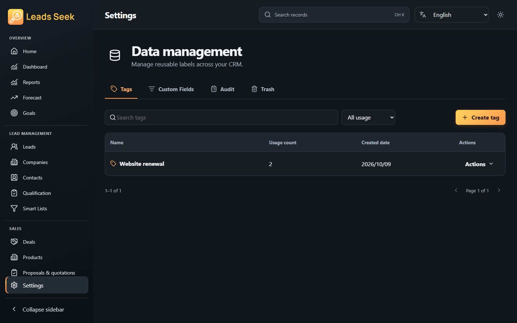Screen dimensions: 517x323
Task: Click into the Search tags field
Action: [222, 117]
